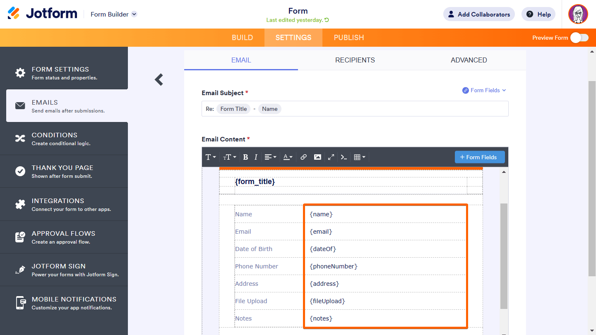
Task: Open the source code view icon
Action: point(344,157)
